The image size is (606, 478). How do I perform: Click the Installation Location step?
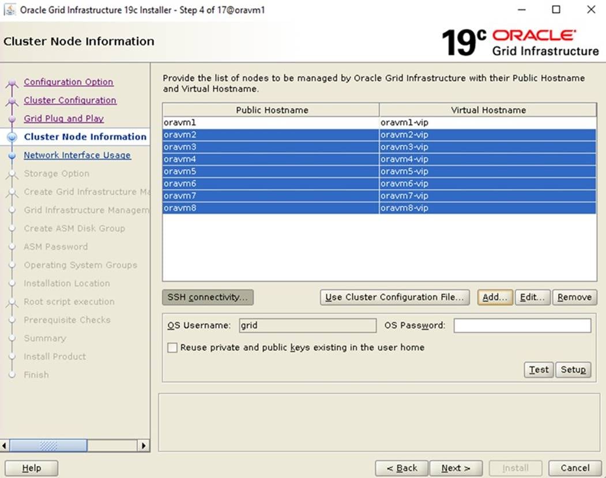67,283
